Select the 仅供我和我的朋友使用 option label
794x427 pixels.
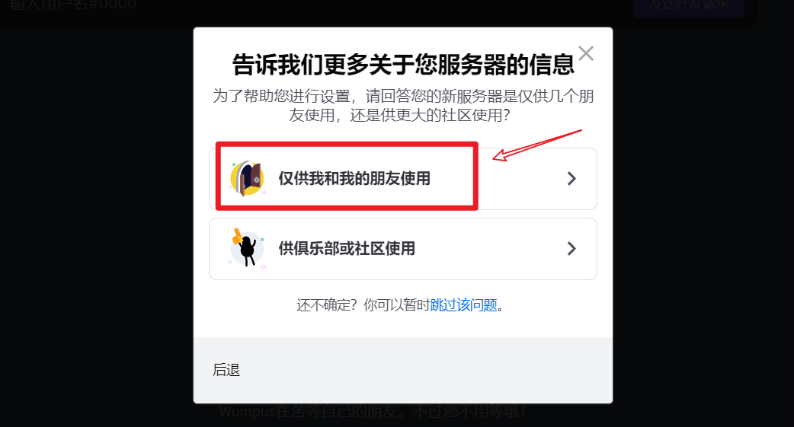[x=354, y=179]
